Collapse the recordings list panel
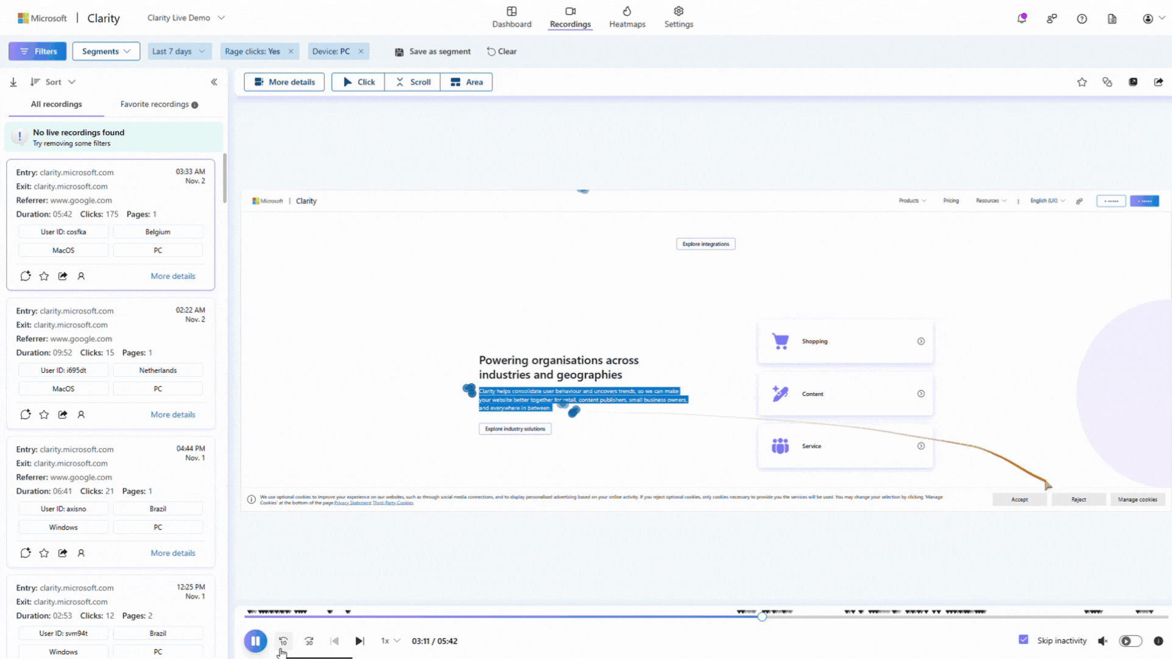The image size is (1172, 659). (x=214, y=82)
